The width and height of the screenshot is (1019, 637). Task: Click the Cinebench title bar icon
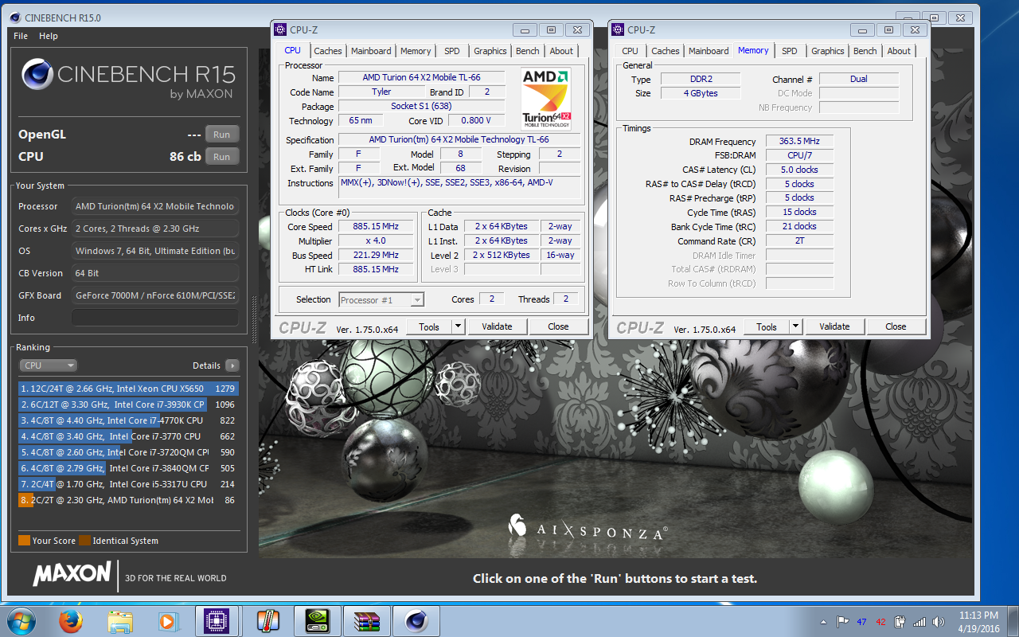click(15, 18)
